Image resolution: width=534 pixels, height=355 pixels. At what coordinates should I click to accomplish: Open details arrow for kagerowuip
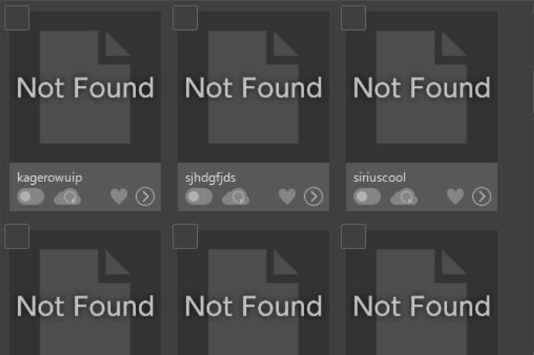click(145, 196)
